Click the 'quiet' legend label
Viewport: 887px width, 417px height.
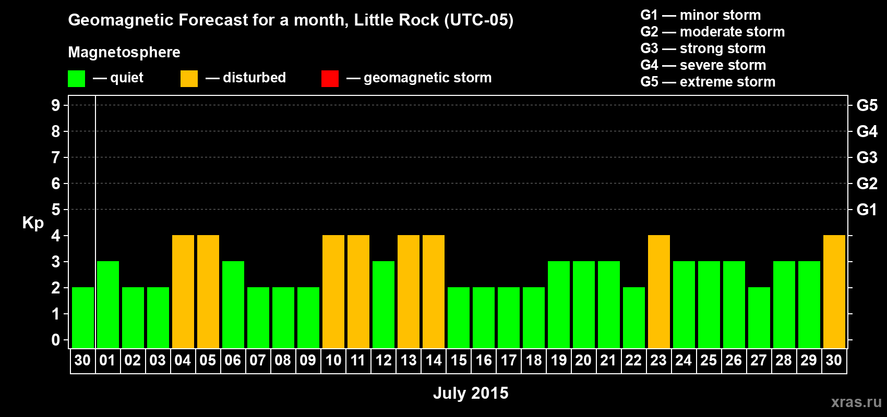pos(127,78)
